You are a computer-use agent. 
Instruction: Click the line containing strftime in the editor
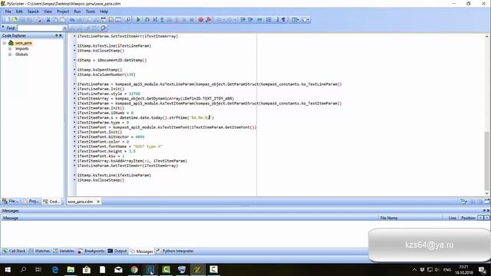[146, 117]
